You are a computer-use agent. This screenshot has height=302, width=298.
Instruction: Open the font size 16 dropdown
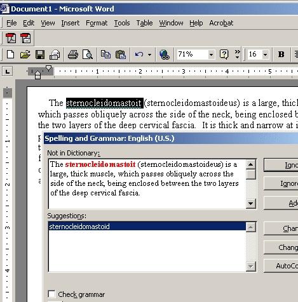tap(265, 55)
